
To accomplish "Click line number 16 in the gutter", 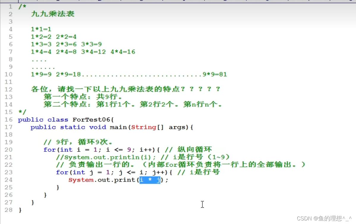I will tap(8, 119).
